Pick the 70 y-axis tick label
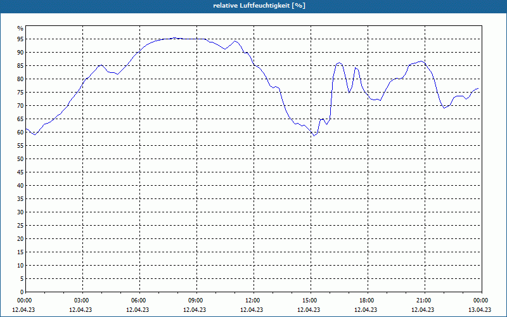Image resolution: width=507 pixels, height=317 pixels. pyautogui.click(x=20, y=106)
